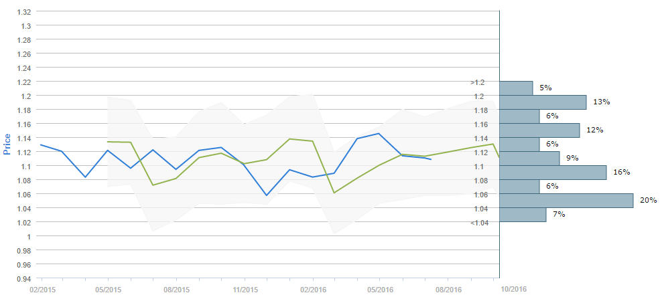Click the 20% histogram bar
This screenshot has width=662, height=299.
tap(566, 200)
